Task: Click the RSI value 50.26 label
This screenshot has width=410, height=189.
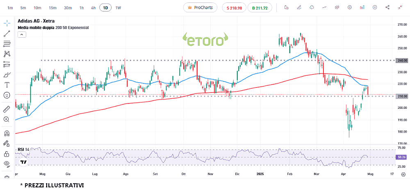Action: tap(401, 157)
